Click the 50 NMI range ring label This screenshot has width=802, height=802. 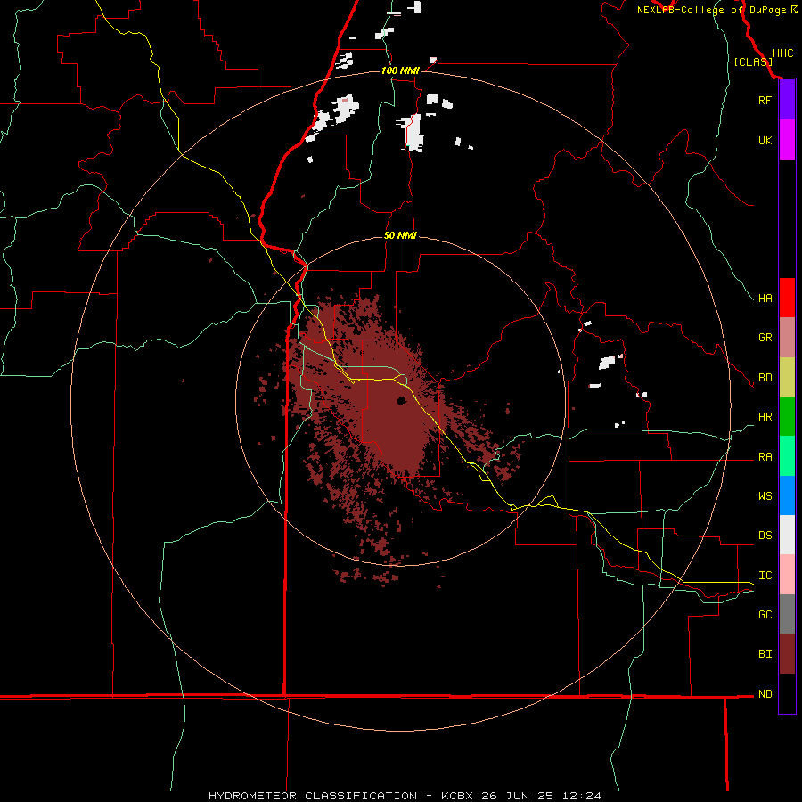click(400, 235)
